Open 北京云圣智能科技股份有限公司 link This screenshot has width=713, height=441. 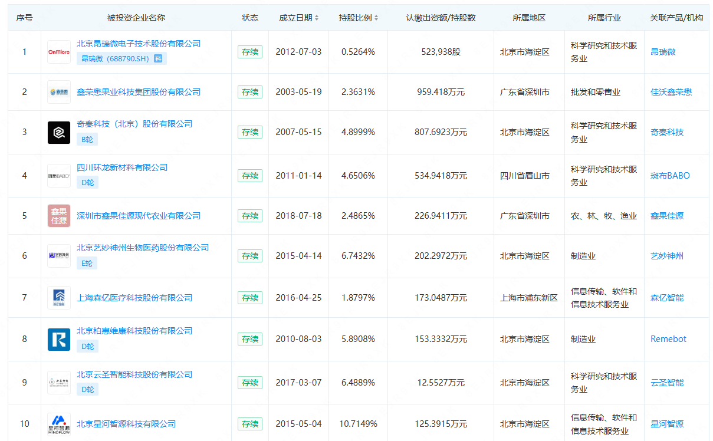click(x=134, y=374)
